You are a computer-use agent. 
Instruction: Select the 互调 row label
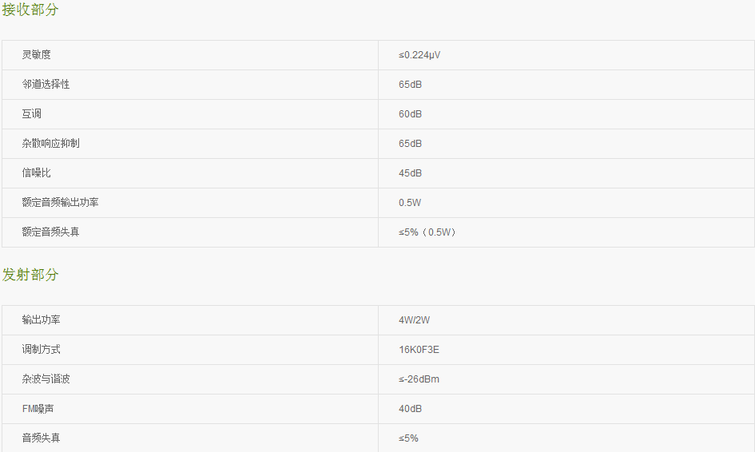[31, 114]
